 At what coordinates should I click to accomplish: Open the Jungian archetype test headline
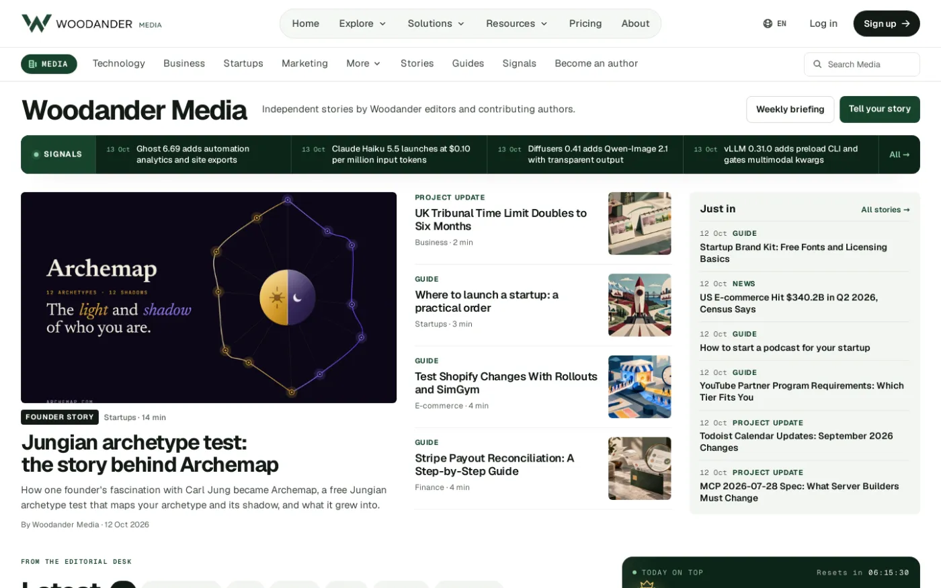tap(150, 454)
